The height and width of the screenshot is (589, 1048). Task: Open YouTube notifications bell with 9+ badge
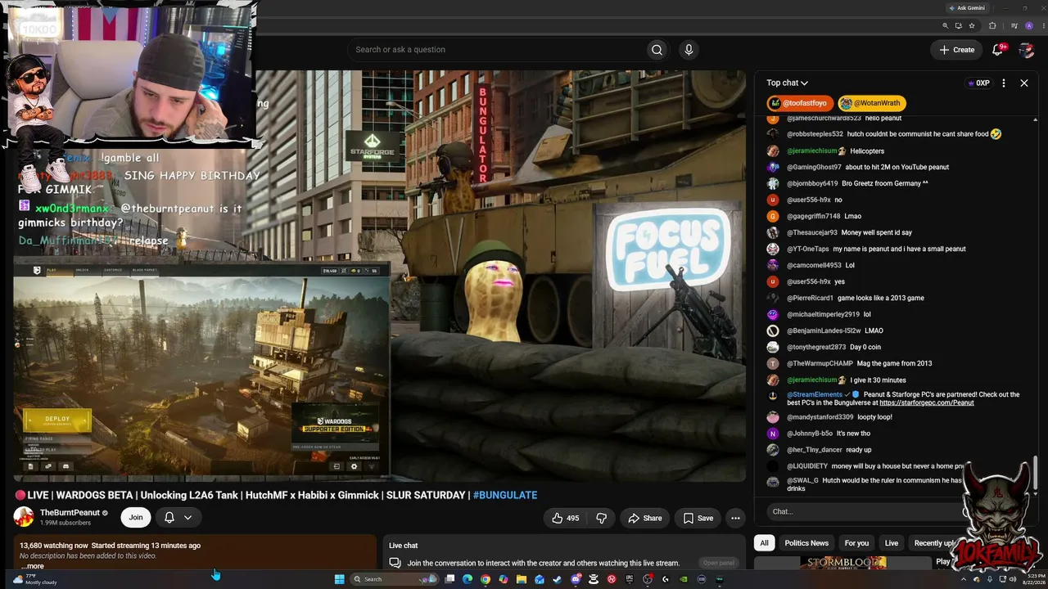997,50
